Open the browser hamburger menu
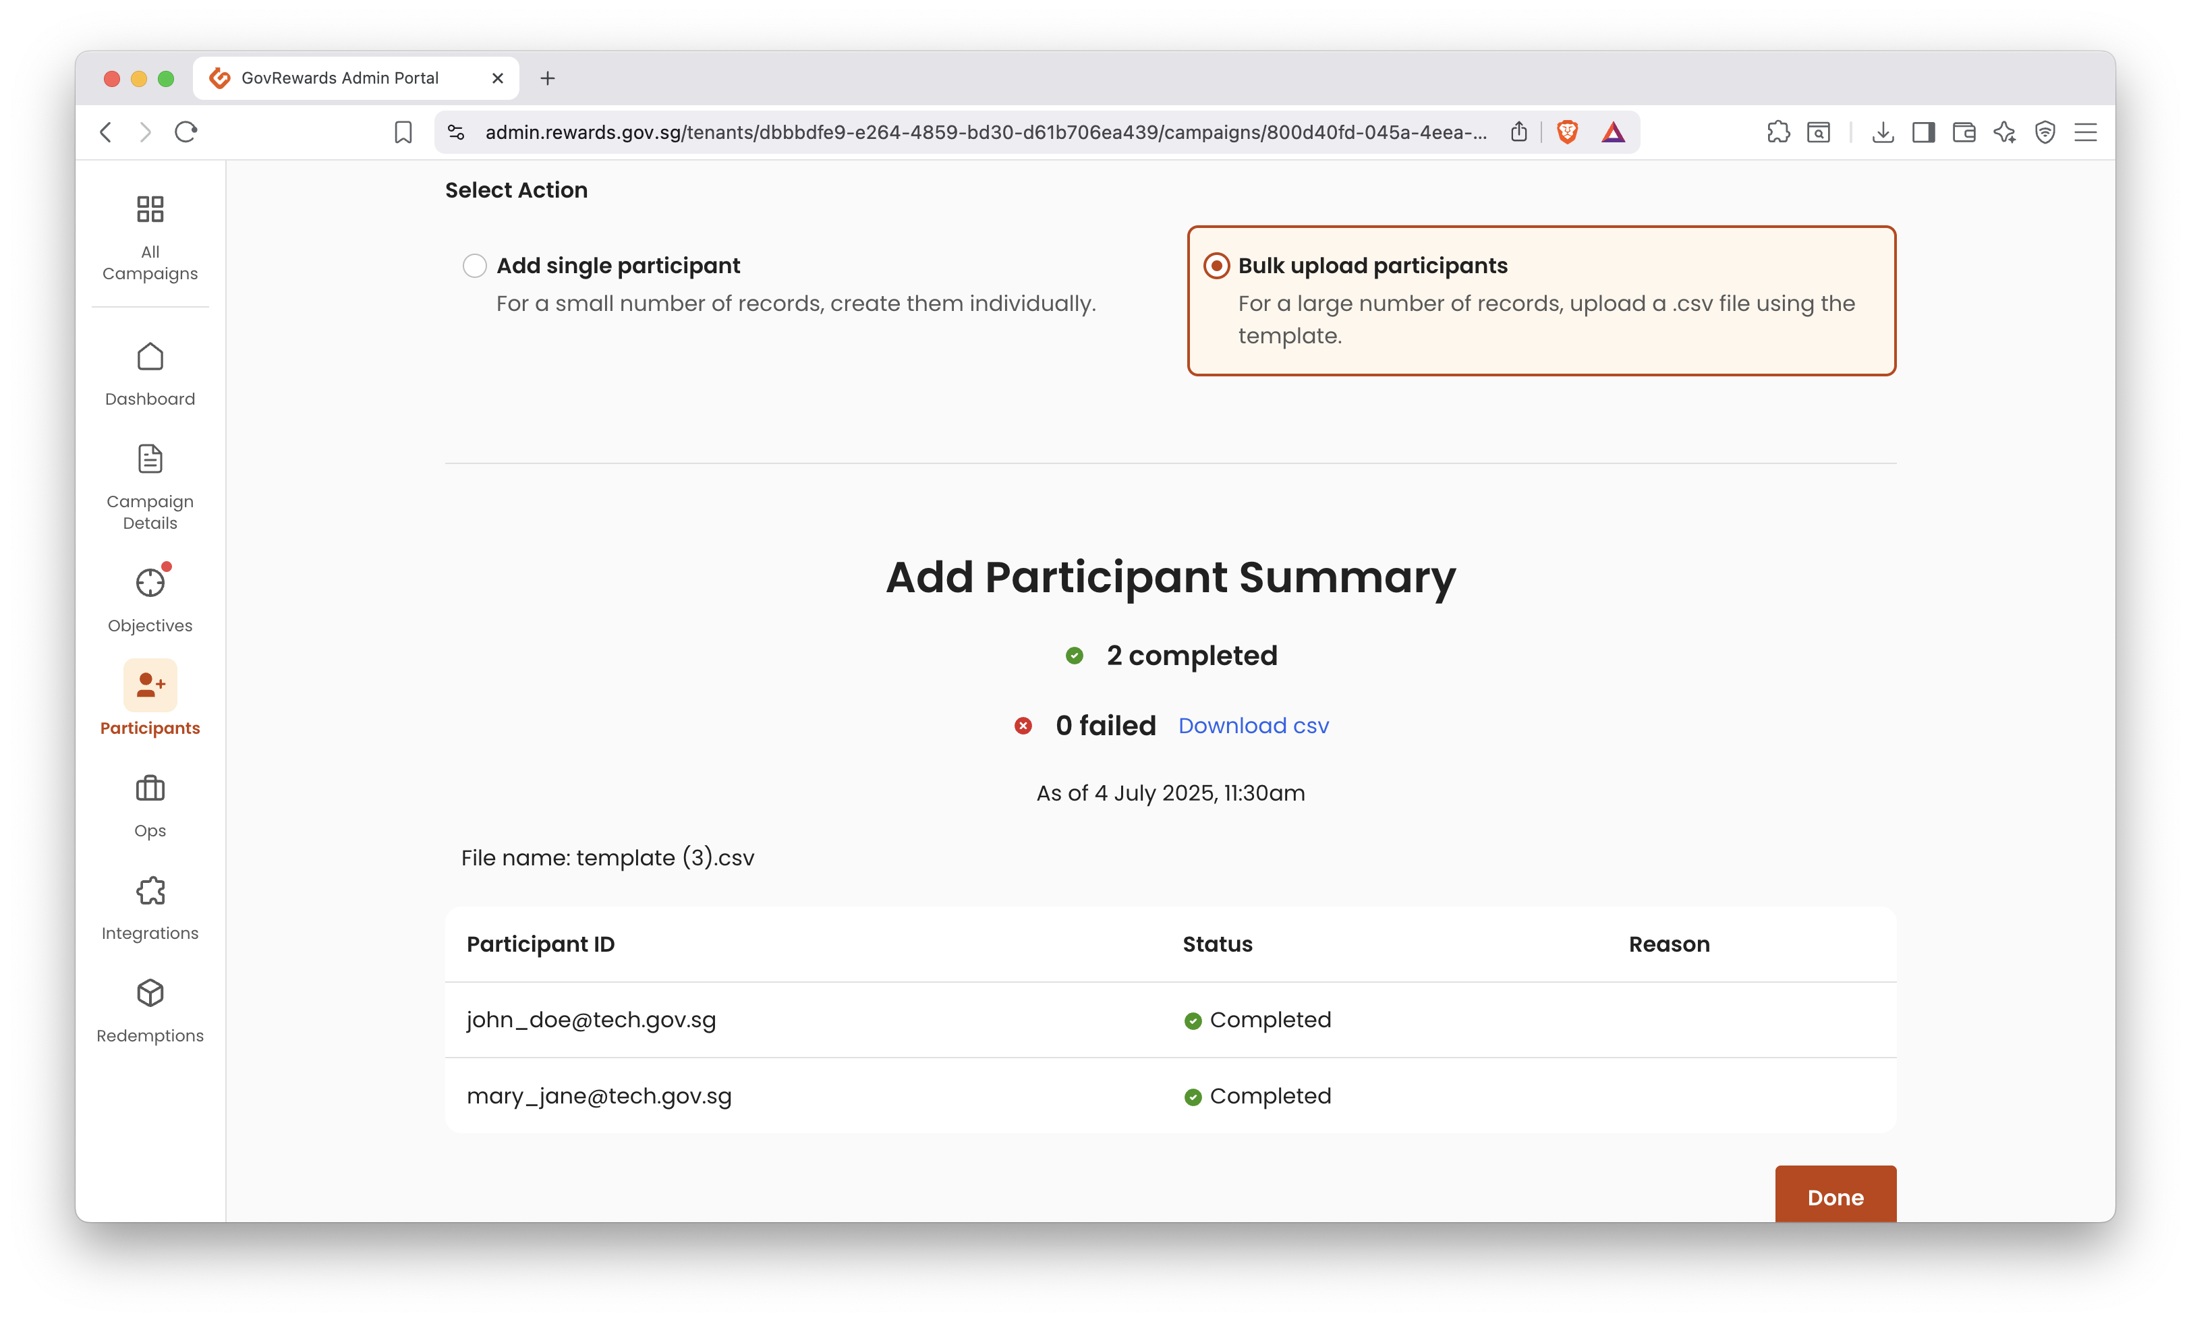 coord(2086,132)
